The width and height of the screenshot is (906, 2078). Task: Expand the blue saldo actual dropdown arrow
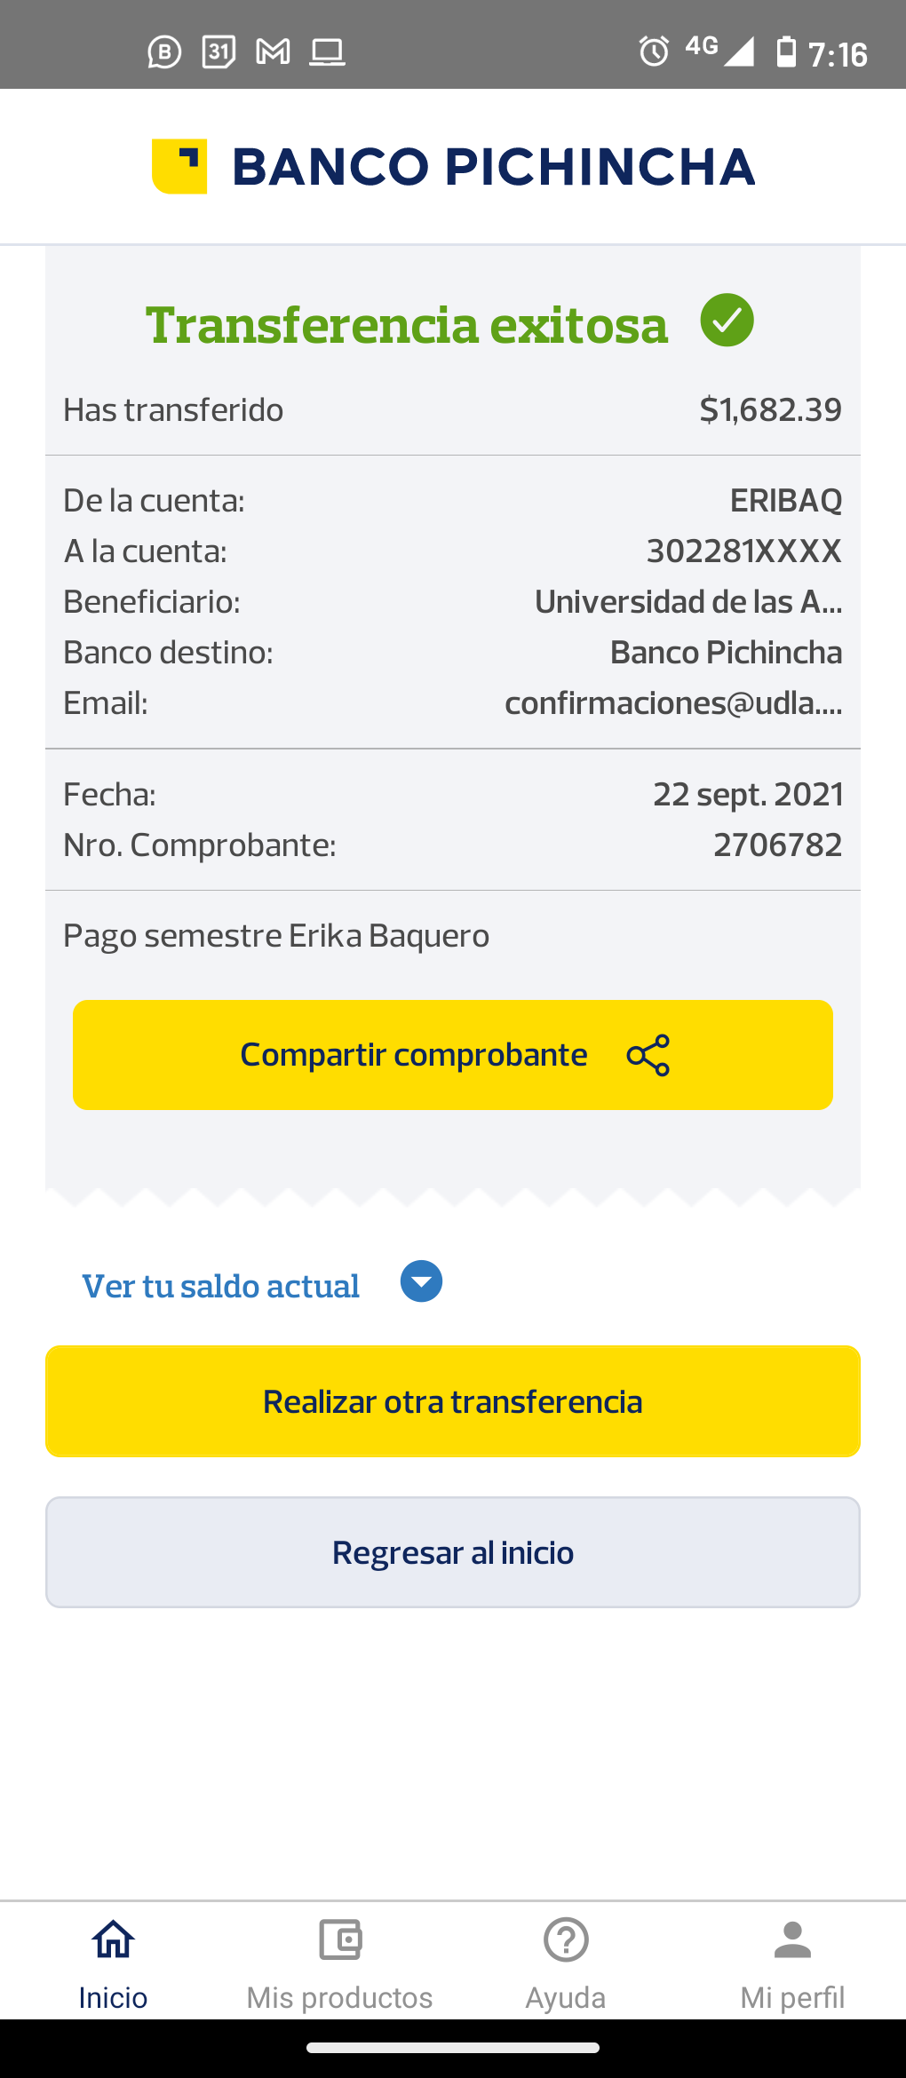pos(421,1281)
